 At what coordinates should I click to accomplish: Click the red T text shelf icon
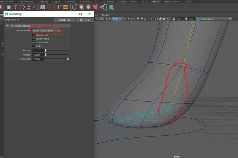(15, 7)
